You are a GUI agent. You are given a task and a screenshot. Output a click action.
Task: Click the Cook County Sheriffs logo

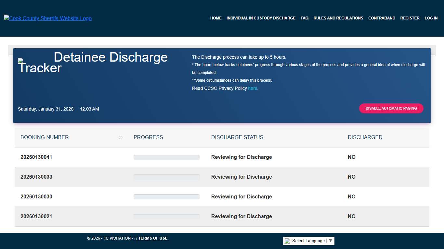click(47, 18)
